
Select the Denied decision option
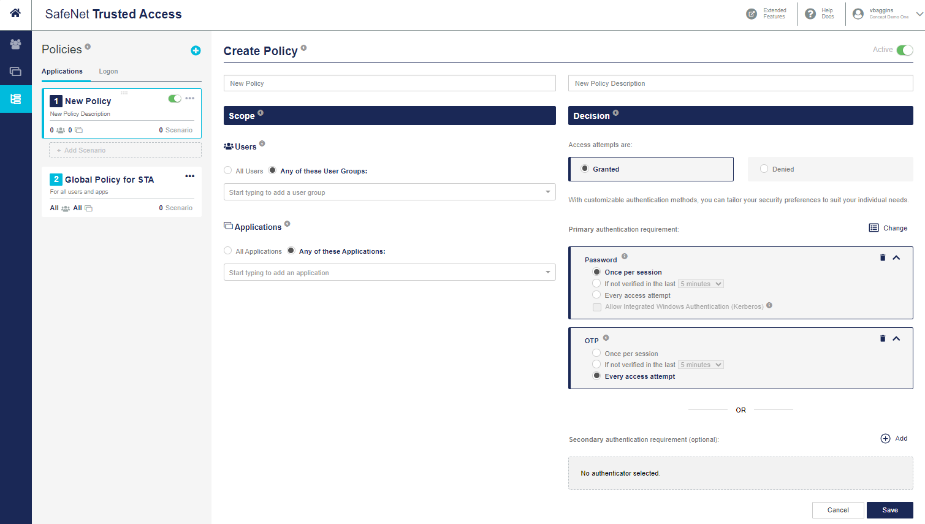click(830, 169)
